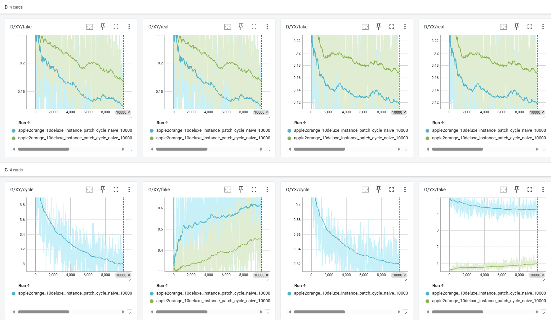Expand G/YX/fake card to full screen
Screen dimensions: 551x320
tap(530, 190)
